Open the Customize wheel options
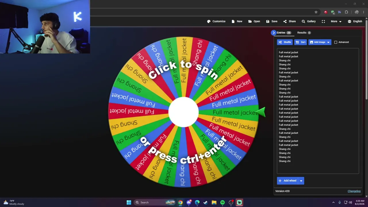 coord(216,21)
